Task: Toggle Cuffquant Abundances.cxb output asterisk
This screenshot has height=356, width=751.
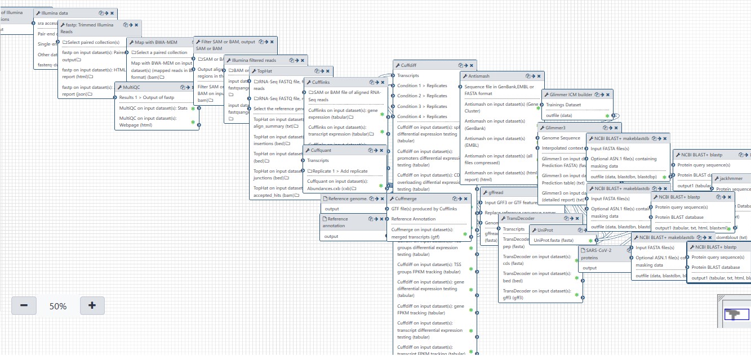Action: click(382, 185)
